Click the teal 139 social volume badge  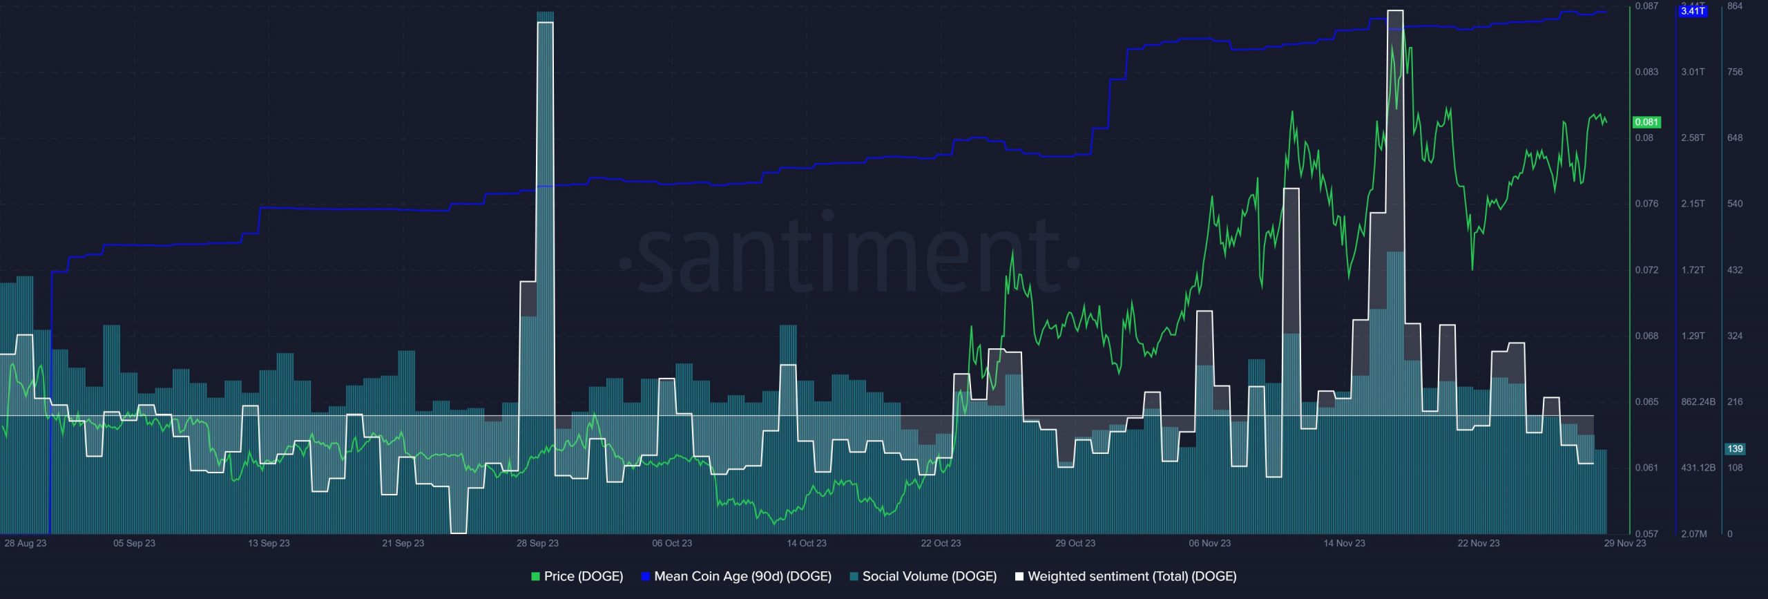coord(1735,449)
